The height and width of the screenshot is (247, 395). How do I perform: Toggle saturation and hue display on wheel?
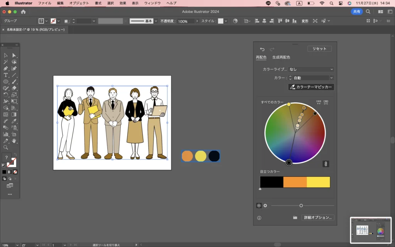click(x=259, y=206)
